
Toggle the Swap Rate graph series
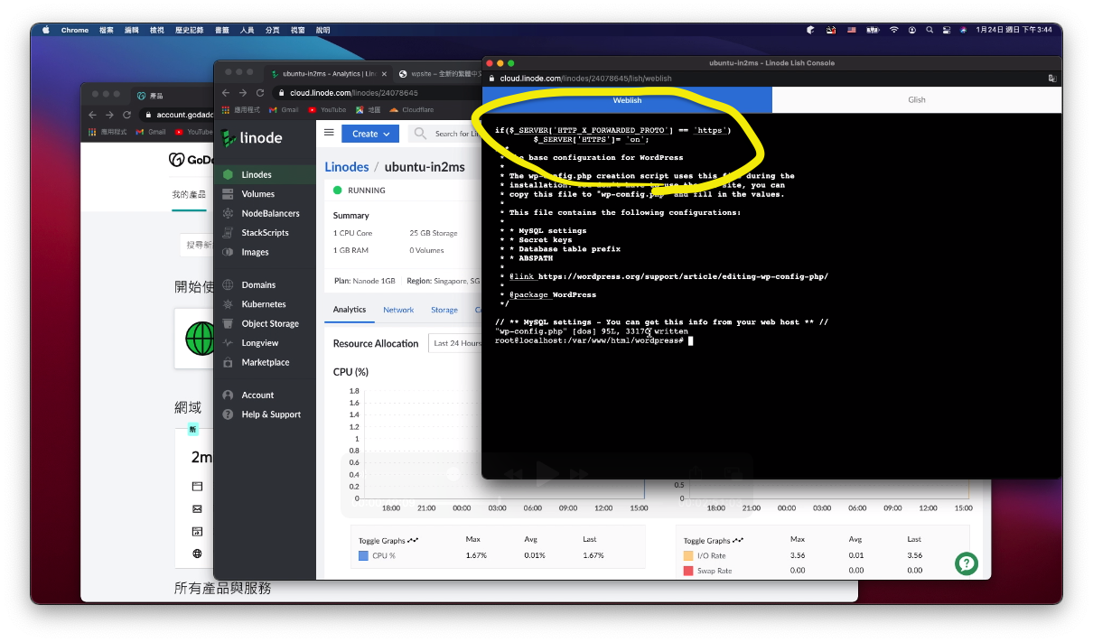click(707, 571)
